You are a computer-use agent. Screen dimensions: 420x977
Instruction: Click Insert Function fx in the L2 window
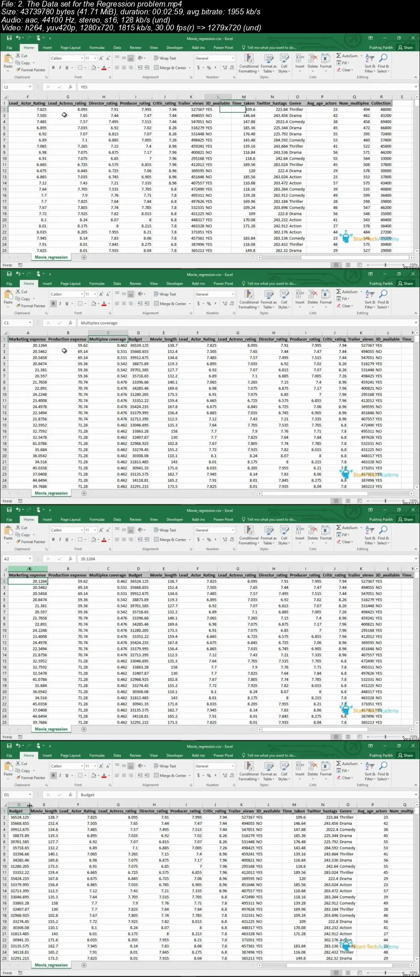(71, 87)
